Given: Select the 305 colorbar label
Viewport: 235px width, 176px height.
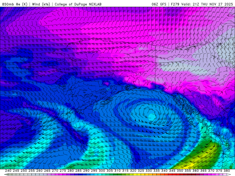Looking at the screenshot, I should point(110,171).
